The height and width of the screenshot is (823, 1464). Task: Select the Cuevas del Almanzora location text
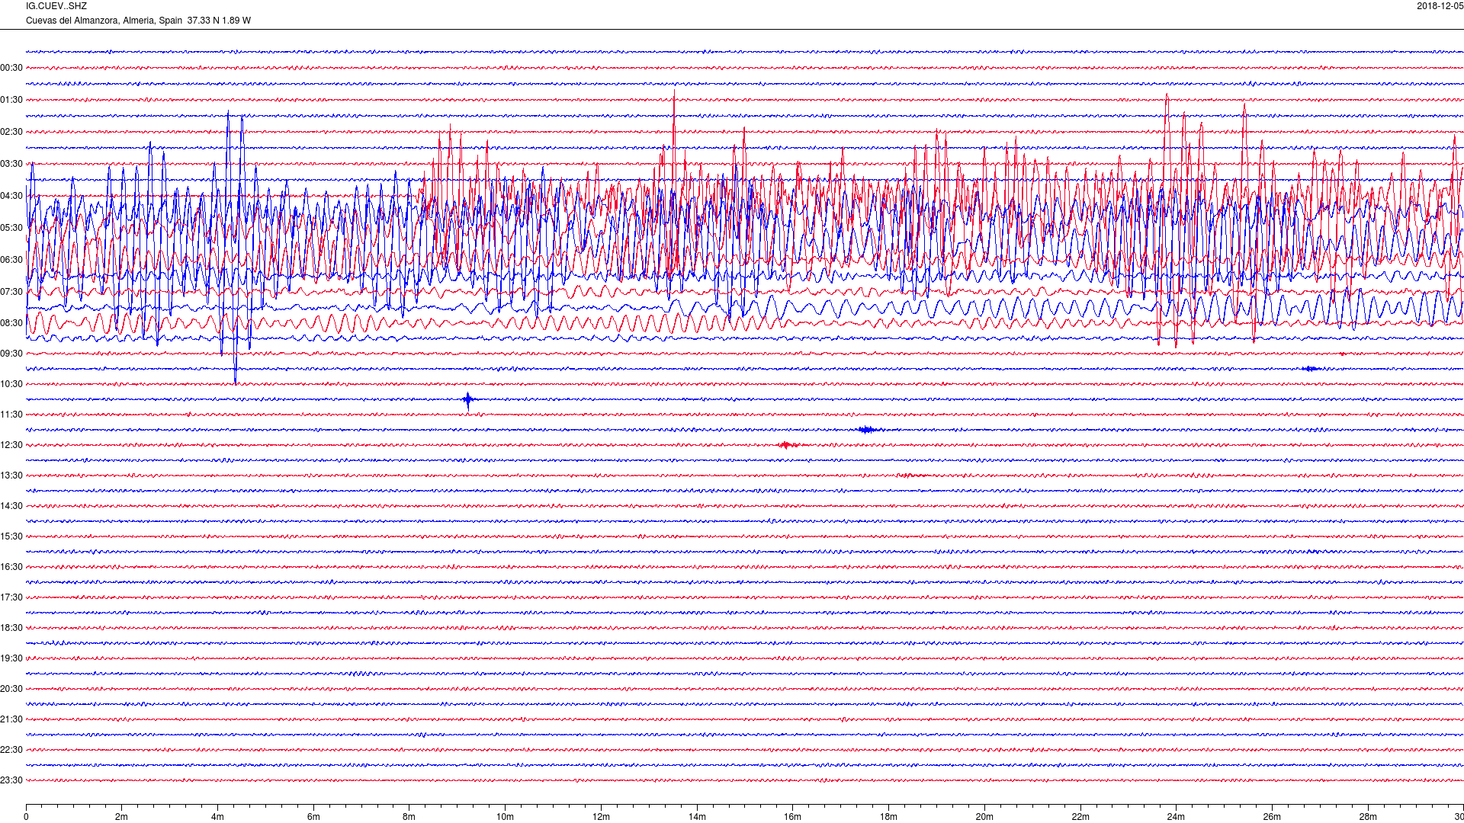(x=138, y=21)
